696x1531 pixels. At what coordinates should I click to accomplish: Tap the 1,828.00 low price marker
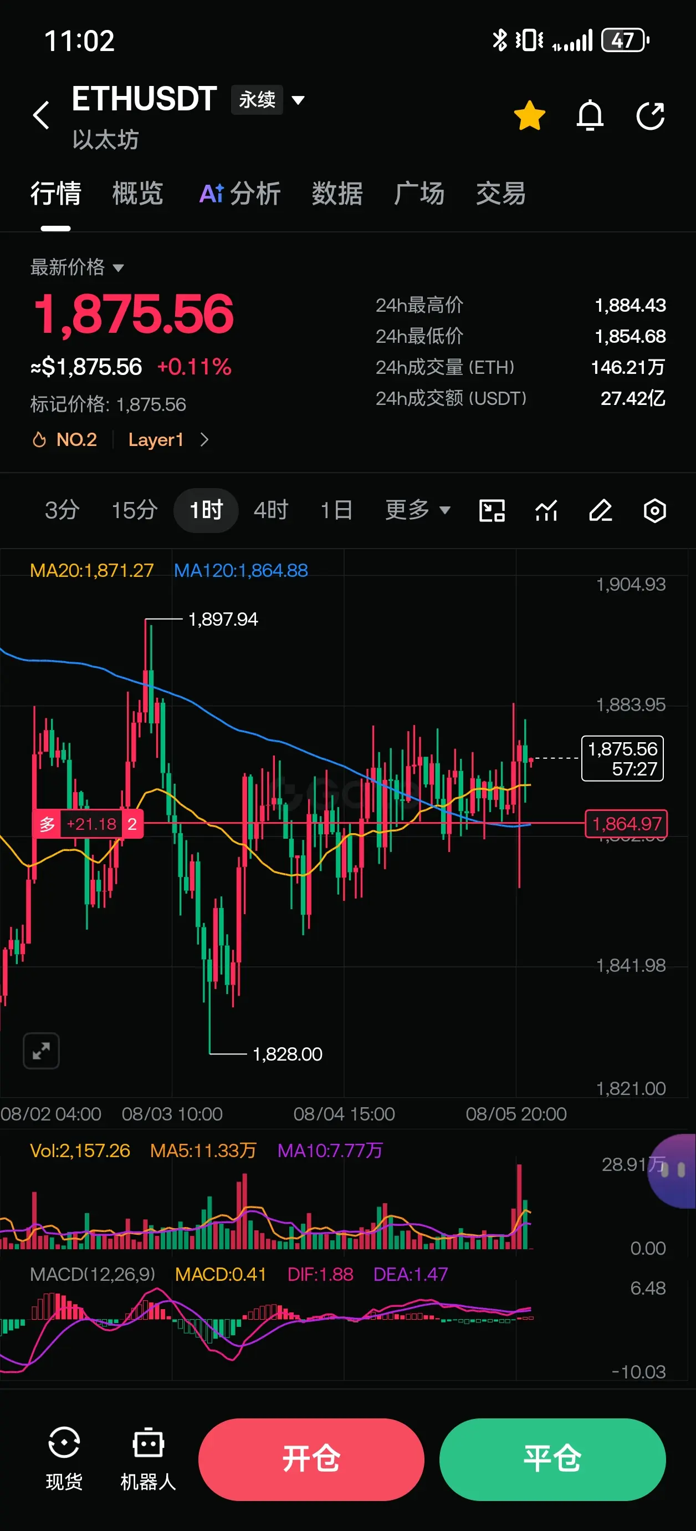(x=288, y=1055)
